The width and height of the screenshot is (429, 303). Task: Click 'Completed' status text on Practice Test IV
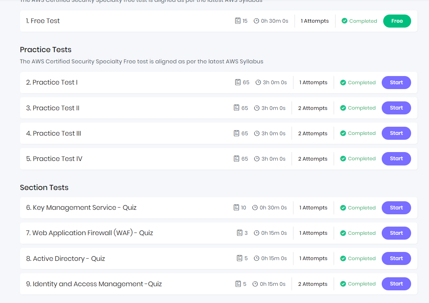click(x=362, y=159)
